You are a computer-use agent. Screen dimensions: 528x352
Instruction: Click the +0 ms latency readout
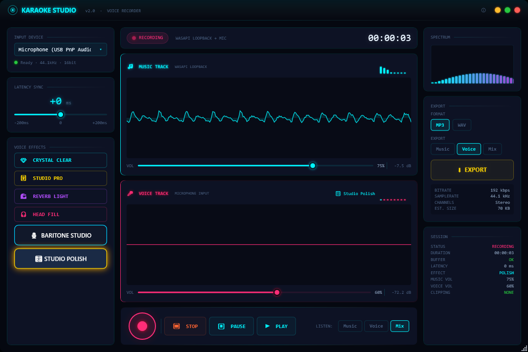(x=60, y=101)
